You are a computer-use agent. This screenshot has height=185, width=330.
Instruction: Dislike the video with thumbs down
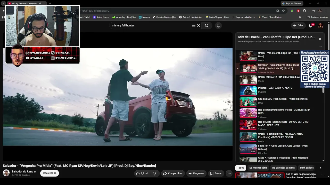coord(154,173)
